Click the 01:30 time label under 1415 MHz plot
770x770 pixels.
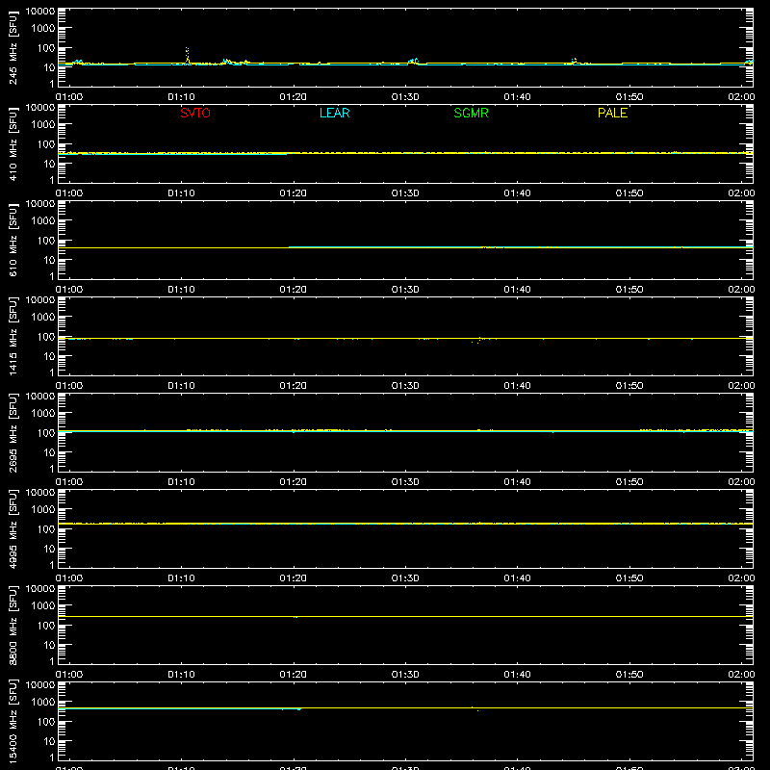pyautogui.click(x=405, y=386)
